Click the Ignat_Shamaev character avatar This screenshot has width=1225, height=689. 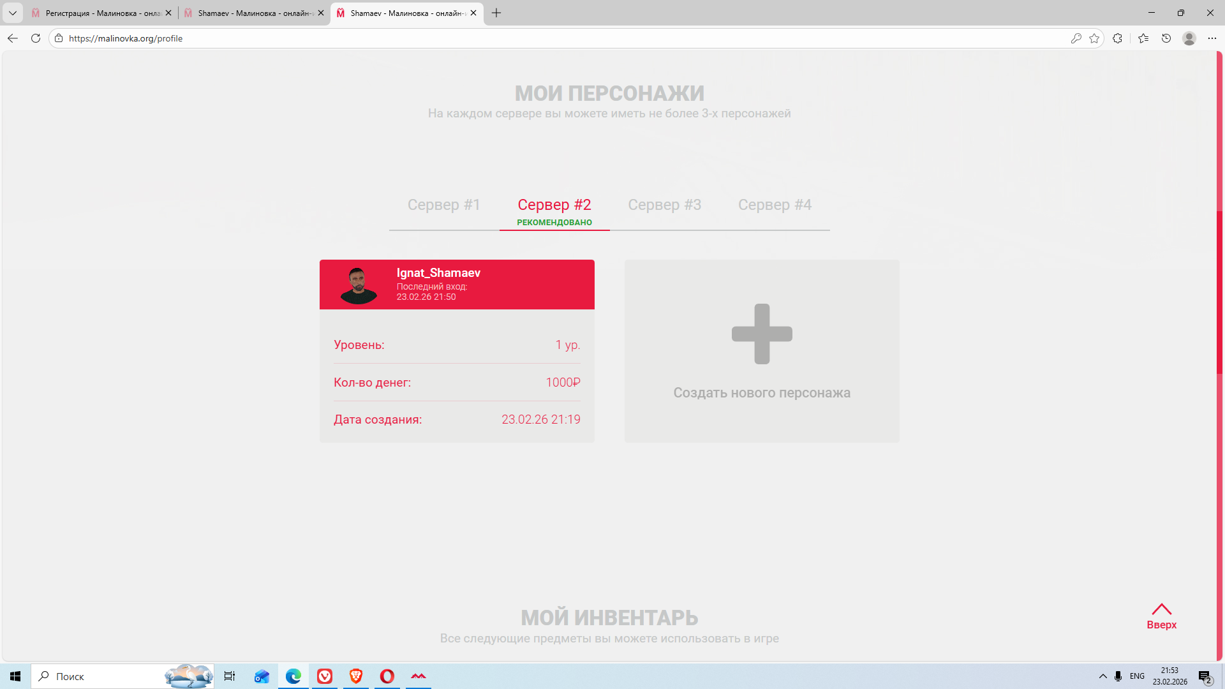point(359,285)
